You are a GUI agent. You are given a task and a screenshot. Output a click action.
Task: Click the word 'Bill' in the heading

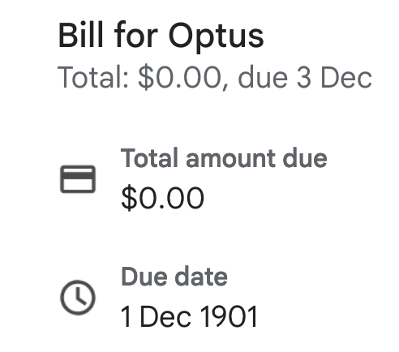click(x=81, y=35)
